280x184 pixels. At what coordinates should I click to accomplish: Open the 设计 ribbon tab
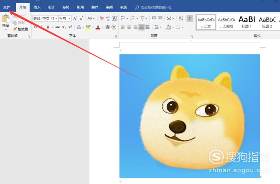coord(51,7)
